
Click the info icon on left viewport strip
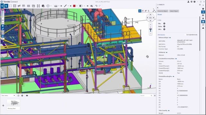coord(3,26)
